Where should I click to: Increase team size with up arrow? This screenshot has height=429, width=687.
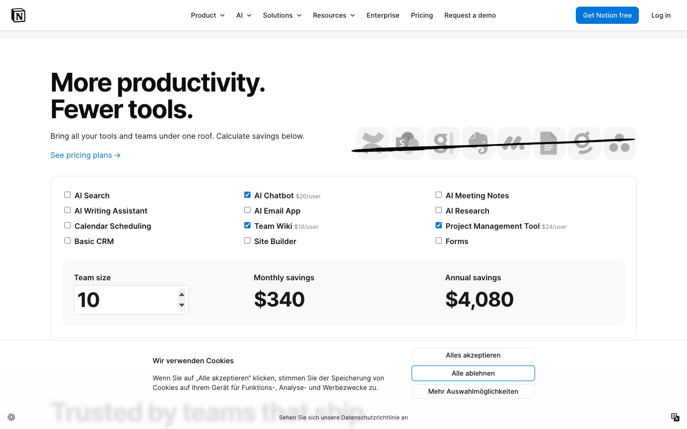point(182,294)
